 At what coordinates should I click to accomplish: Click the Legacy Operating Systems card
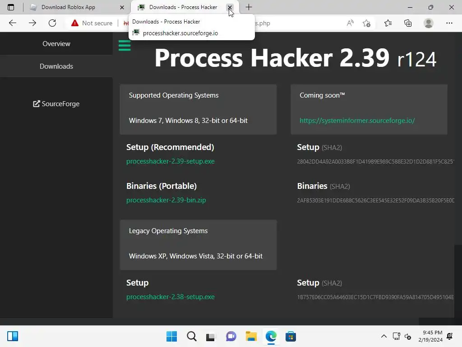pos(199,245)
